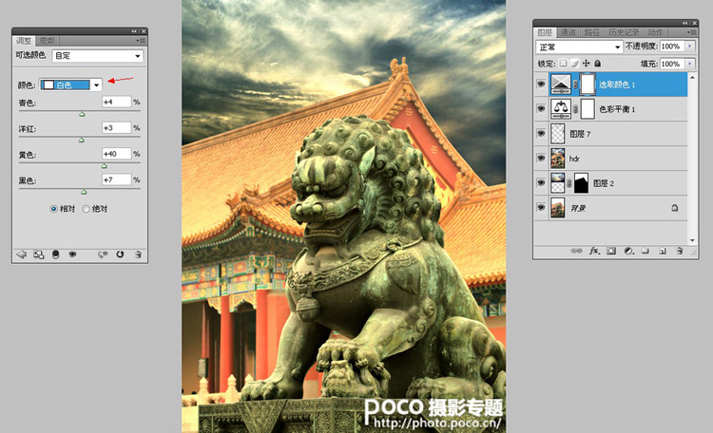The width and height of the screenshot is (713, 433).
Task: Hide the 背景 layer
Action: (541, 207)
